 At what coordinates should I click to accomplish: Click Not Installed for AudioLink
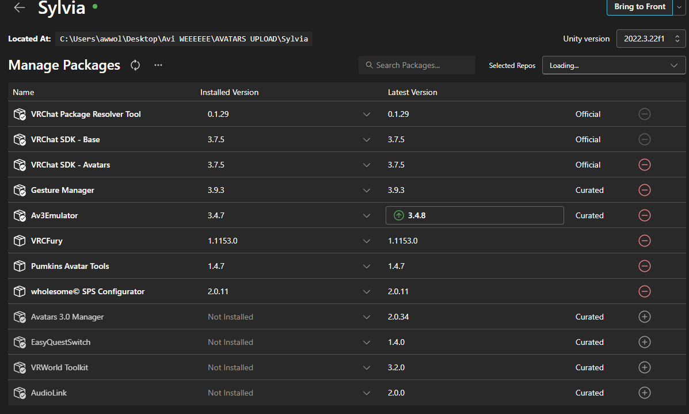point(230,393)
